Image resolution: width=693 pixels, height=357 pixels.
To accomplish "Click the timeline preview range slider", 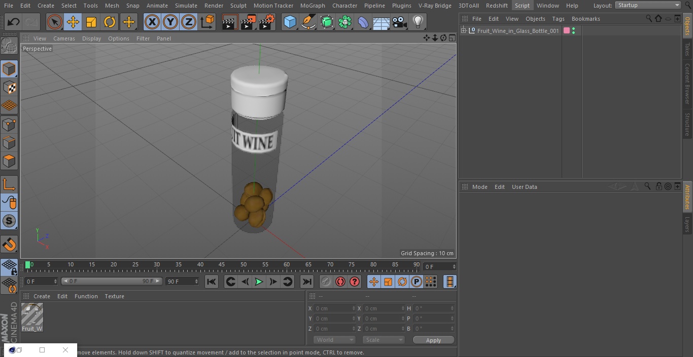I will 112,281.
